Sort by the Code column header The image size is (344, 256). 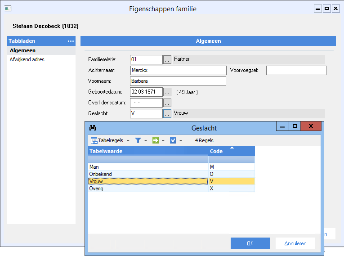pyautogui.click(x=232, y=151)
